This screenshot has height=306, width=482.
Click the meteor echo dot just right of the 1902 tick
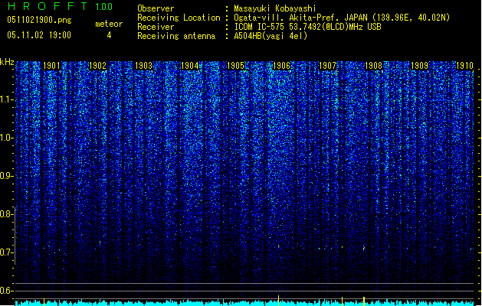[x=100, y=243]
